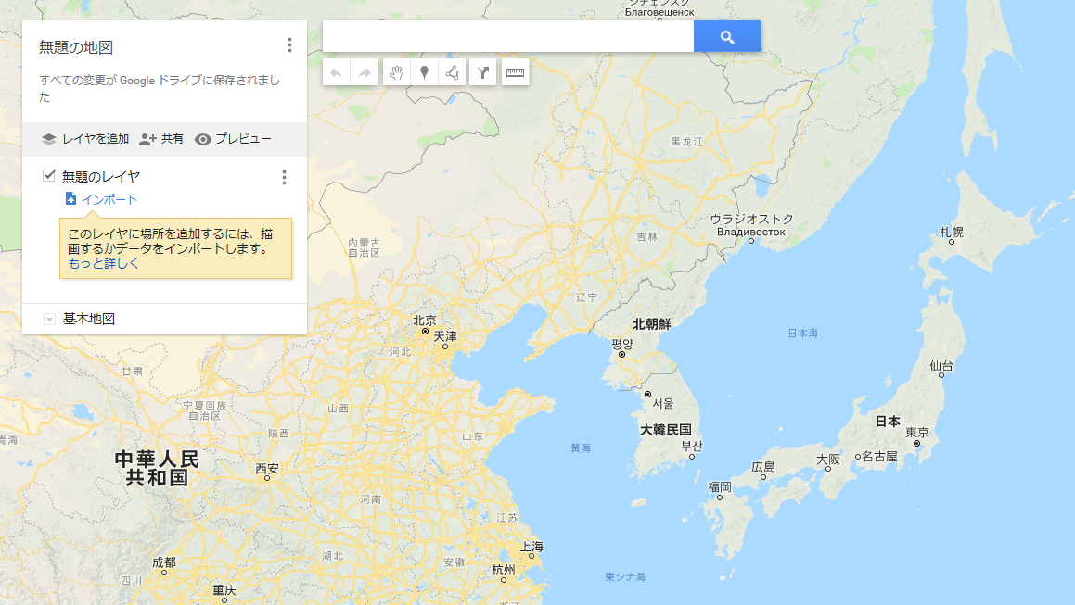Click the 日本海 sea label
The height and width of the screenshot is (605, 1075).
(x=803, y=334)
